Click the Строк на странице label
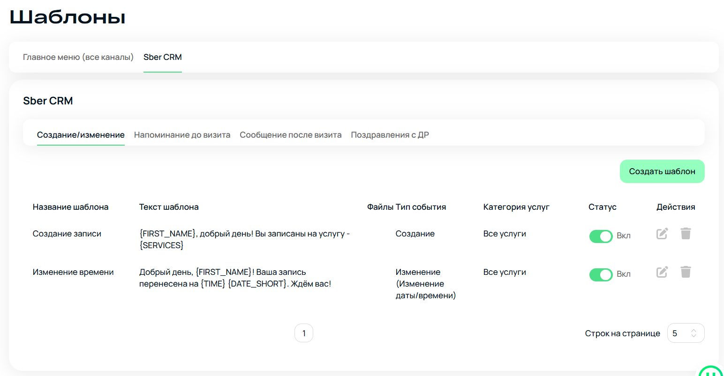Viewport: 724px width, 376px height. pyautogui.click(x=622, y=333)
